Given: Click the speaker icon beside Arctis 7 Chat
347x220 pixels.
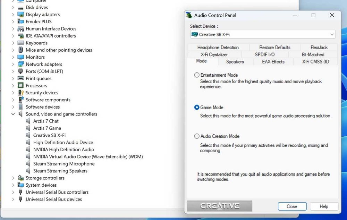Looking at the screenshot, I should click(x=28, y=121).
